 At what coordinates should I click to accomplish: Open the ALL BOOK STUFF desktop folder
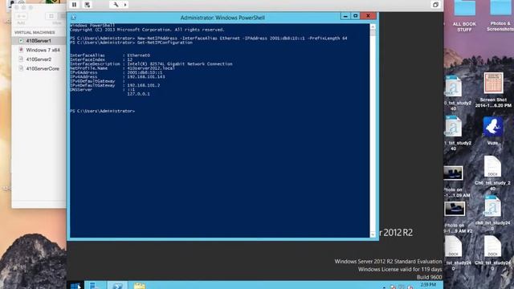[464, 15]
